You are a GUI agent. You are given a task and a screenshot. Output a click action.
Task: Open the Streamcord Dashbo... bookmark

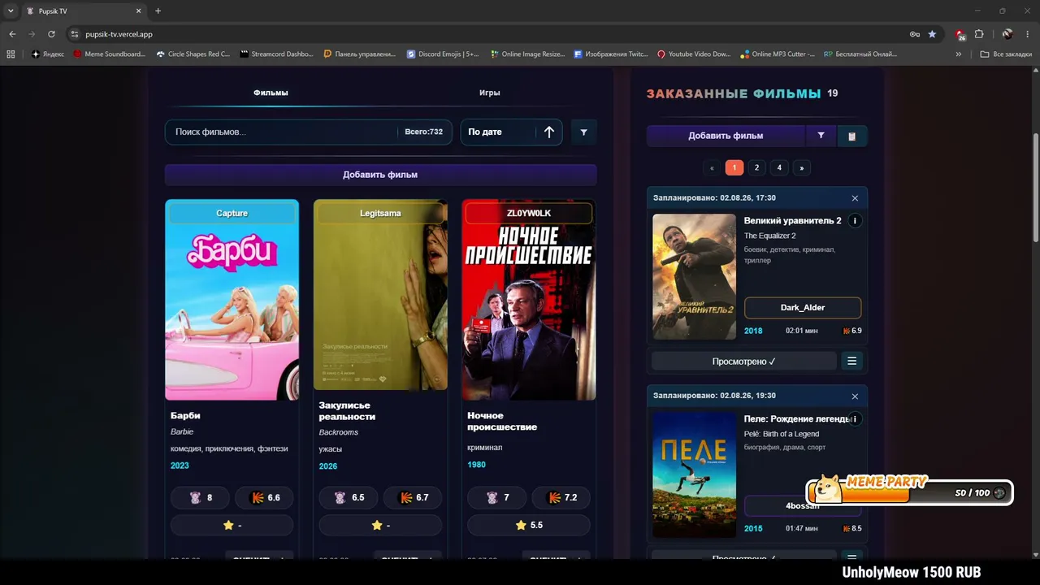click(277, 54)
